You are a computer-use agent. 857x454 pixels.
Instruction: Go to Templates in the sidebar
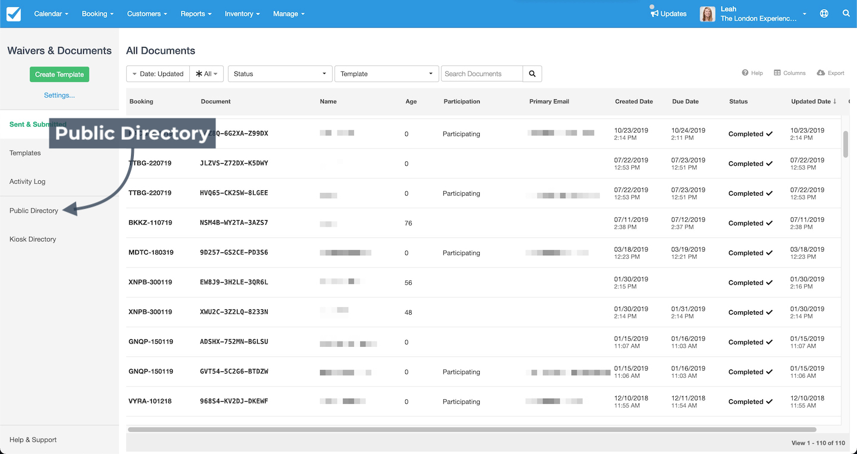[25, 153]
